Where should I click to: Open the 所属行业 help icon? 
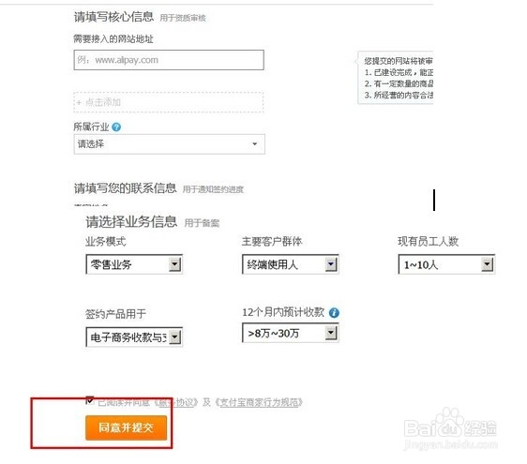pos(116,127)
